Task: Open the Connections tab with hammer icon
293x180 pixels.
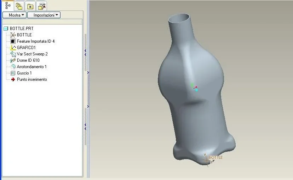Action: (x=42, y=6)
